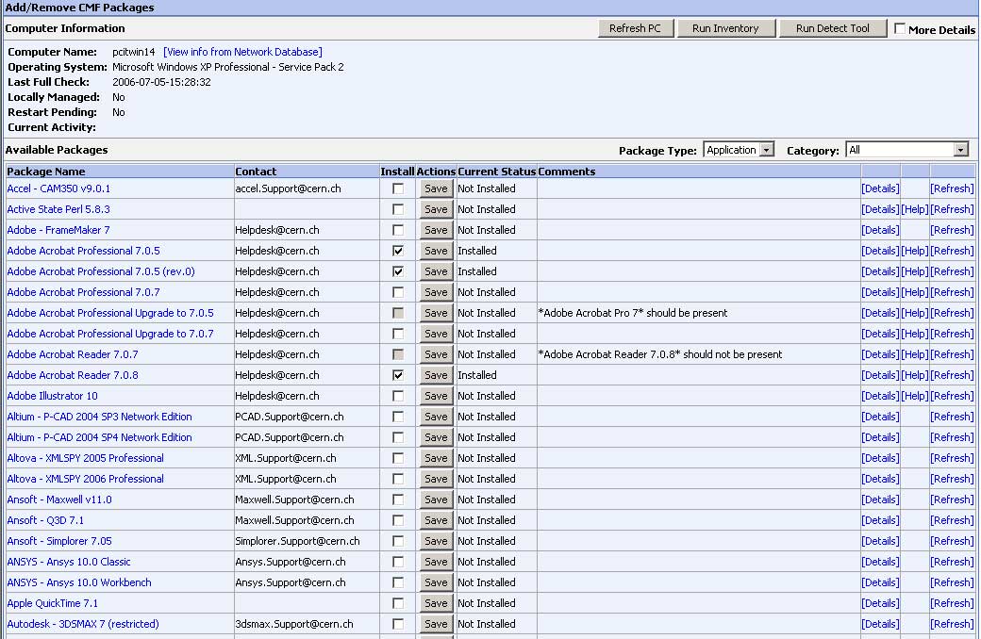Save the Adobe Acrobat Professional 7.0.7 row
Screen dimensions: 981x639
[x=436, y=292]
